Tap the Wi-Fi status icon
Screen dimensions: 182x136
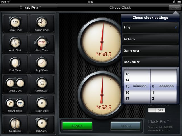[x=9, y=2]
